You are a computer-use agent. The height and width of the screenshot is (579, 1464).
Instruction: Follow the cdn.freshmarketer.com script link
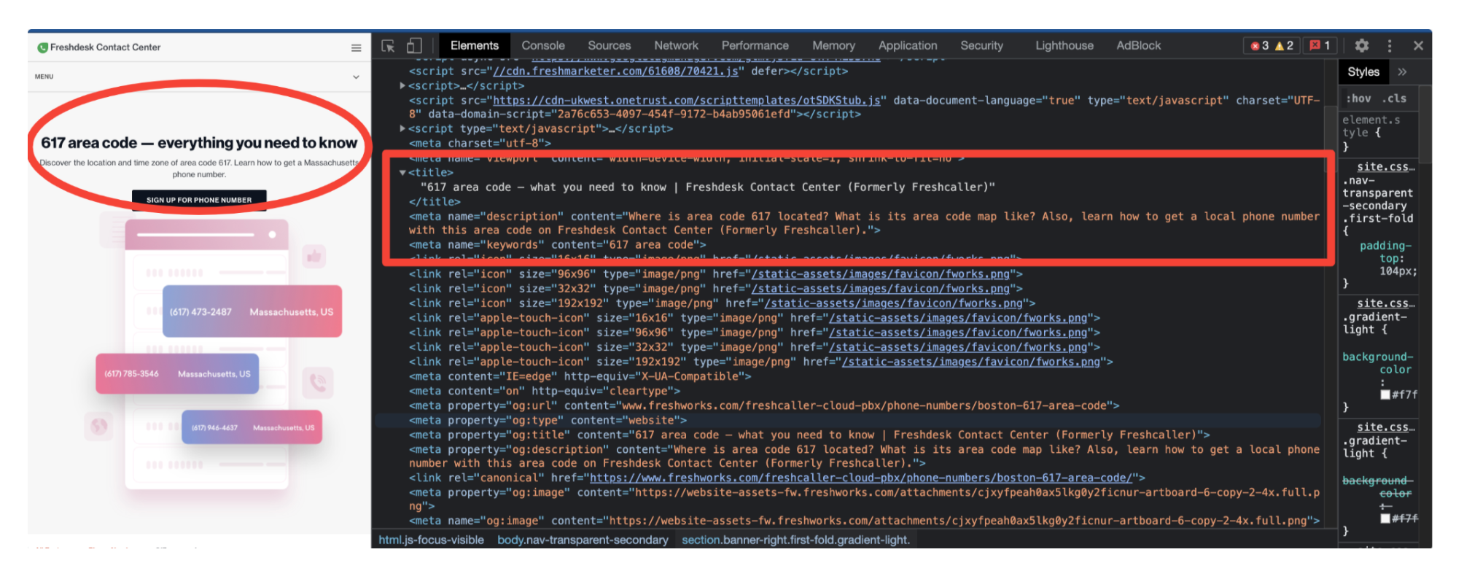[616, 71]
